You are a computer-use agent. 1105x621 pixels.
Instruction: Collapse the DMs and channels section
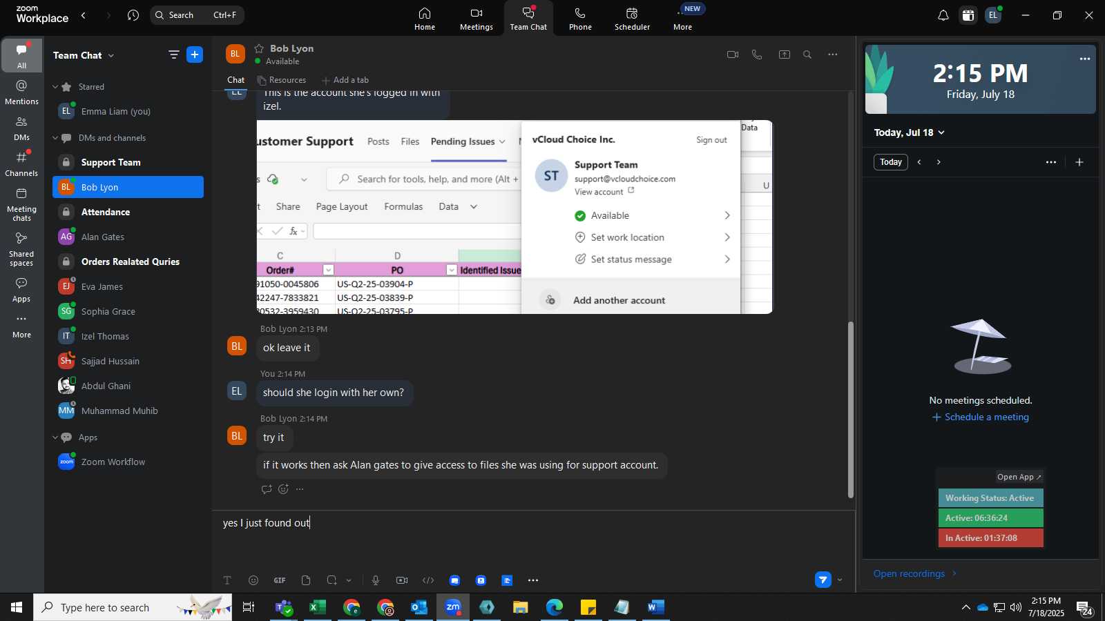[55, 138]
